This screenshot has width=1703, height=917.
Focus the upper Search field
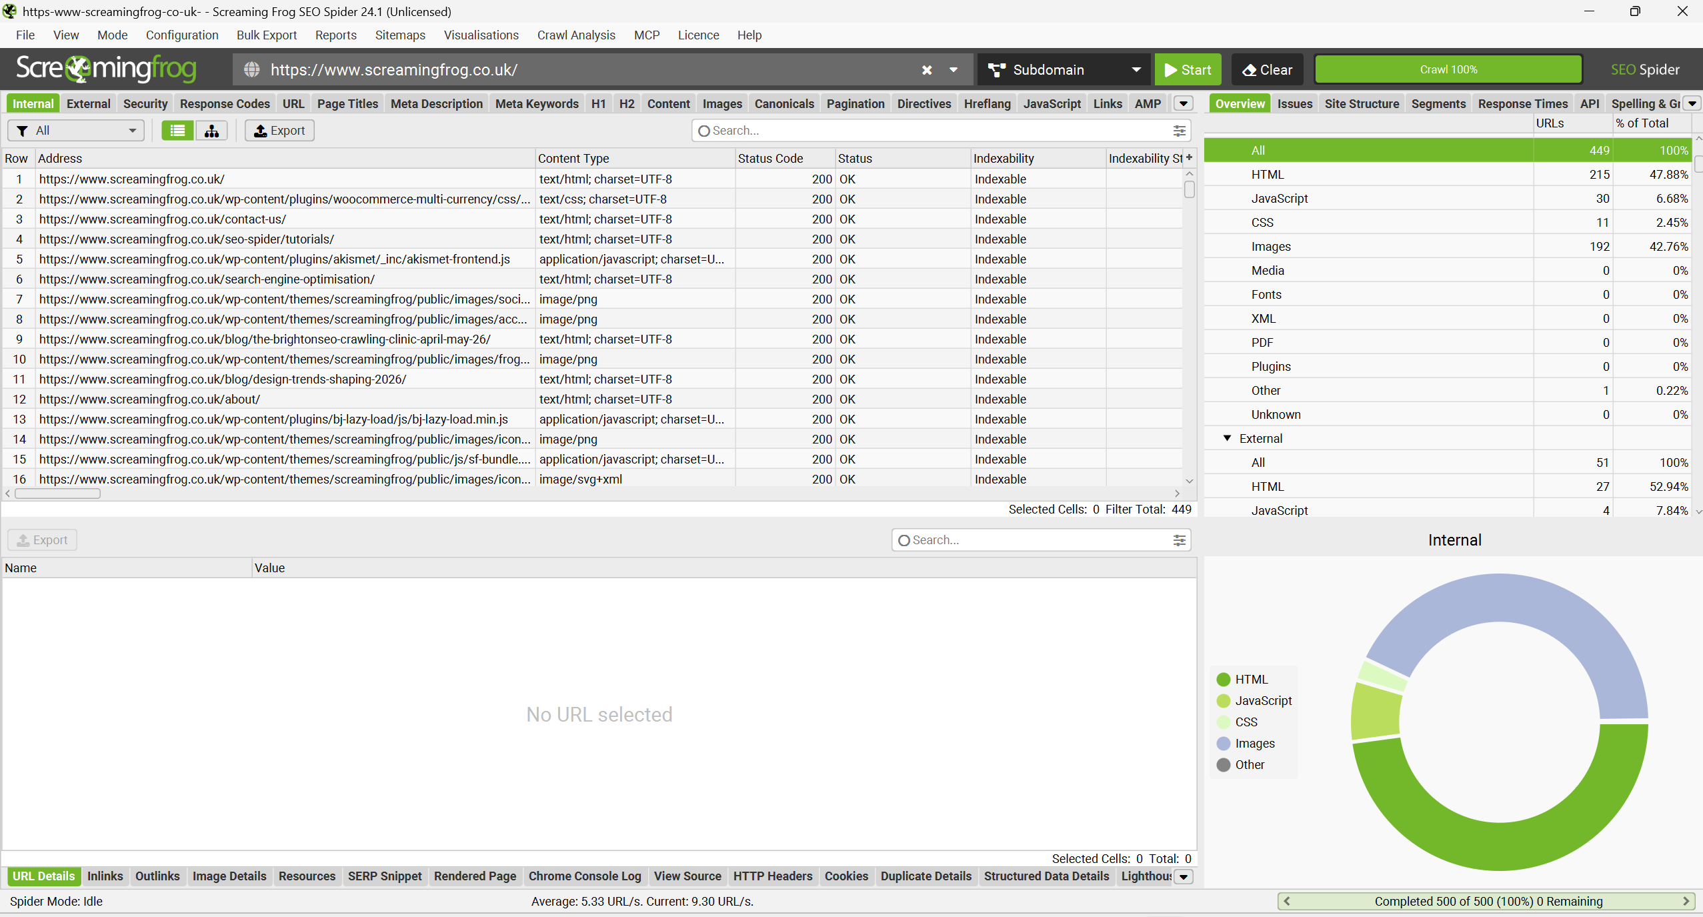(940, 131)
